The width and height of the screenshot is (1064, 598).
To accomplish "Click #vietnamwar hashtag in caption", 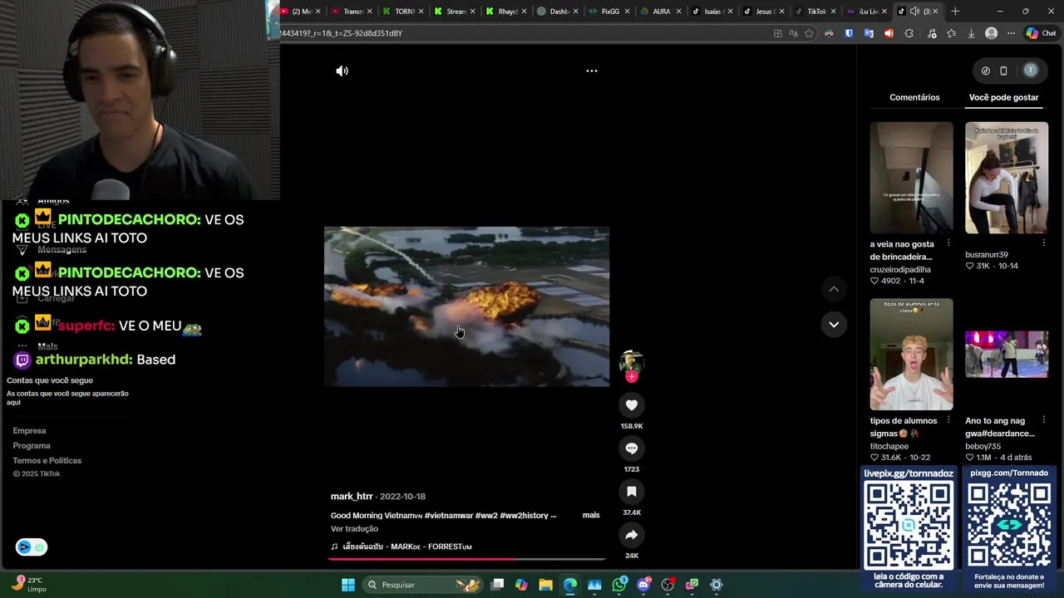I will 450,516.
